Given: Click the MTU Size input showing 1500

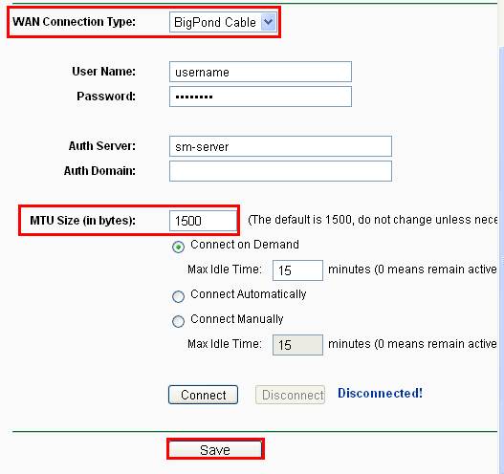Looking at the screenshot, I should pos(203,221).
